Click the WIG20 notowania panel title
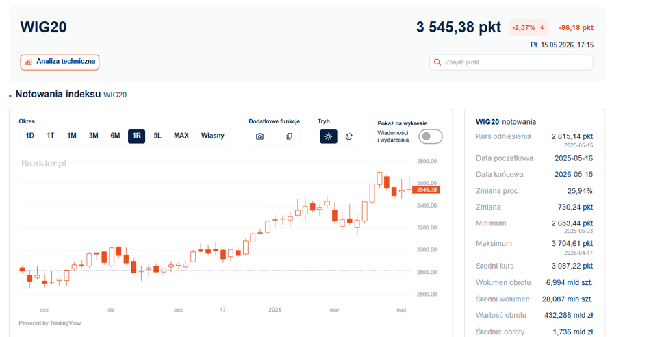Screen dimensions: 649x337 [x=506, y=122]
